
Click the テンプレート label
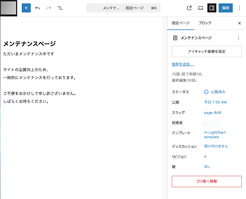click(181, 133)
